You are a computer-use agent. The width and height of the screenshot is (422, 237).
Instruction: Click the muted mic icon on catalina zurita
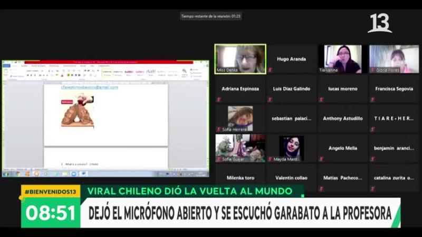(373, 189)
